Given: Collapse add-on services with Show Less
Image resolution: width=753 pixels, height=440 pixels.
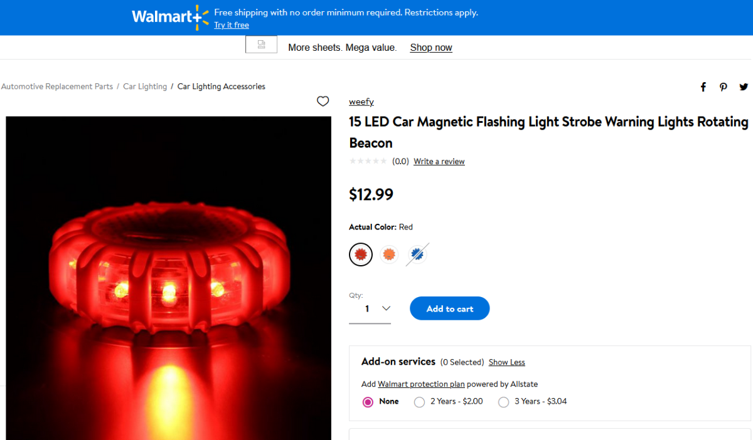Looking at the screenshot, I should coord(506,362).
